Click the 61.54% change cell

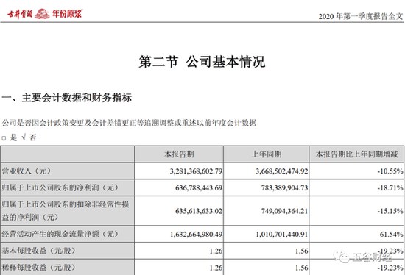[x=391, y=235]
